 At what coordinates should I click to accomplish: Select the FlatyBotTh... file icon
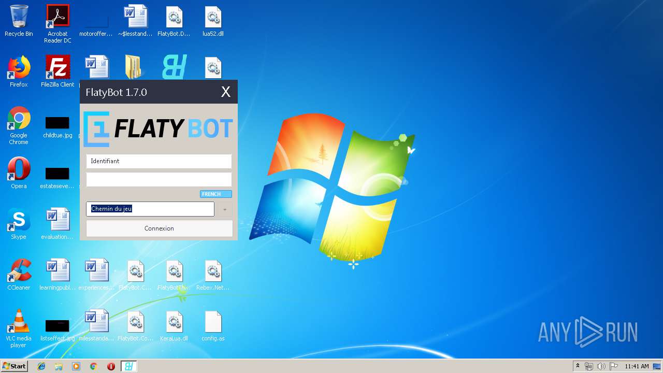(174, 275)
